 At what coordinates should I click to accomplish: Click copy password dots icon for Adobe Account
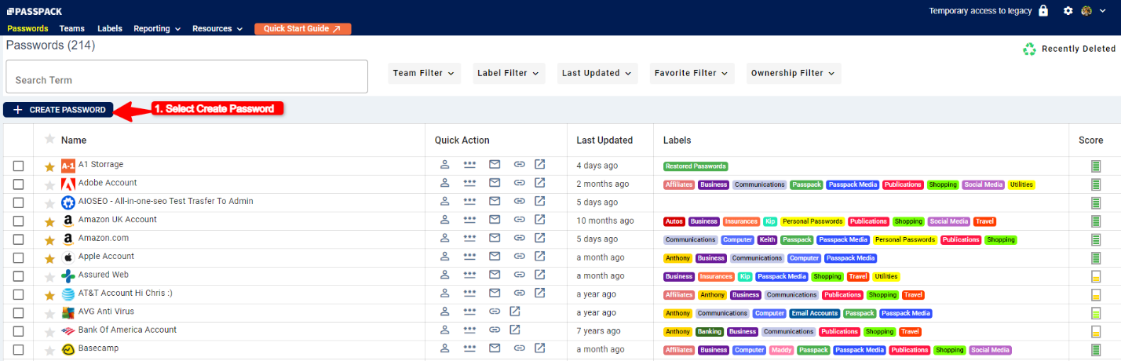[469, 183]
